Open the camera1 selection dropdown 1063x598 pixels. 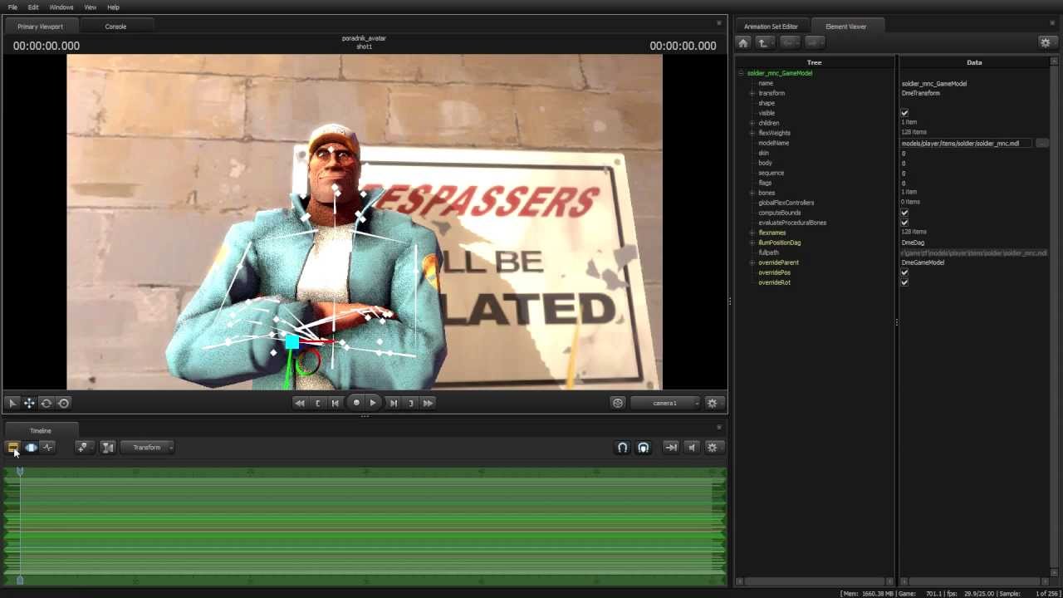click(665, 403)
